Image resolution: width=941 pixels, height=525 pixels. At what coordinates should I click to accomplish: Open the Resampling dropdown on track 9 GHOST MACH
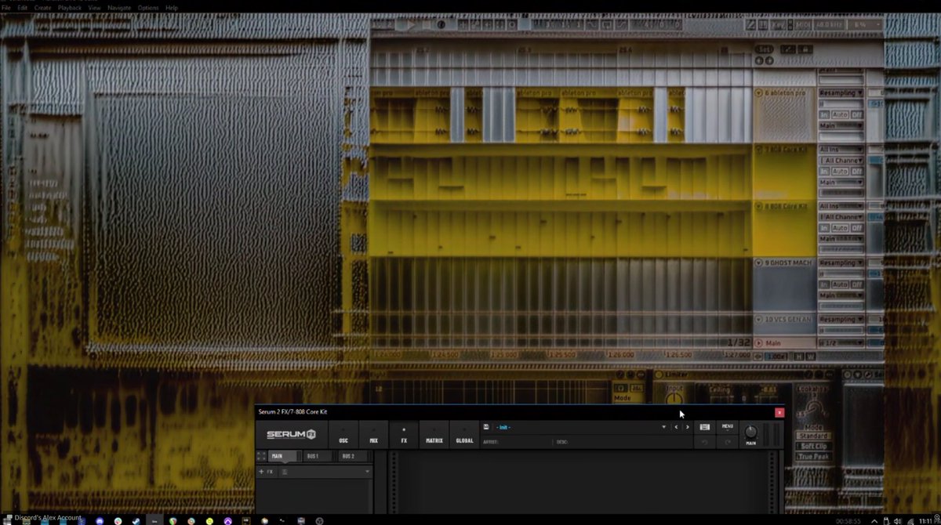pos(841,262)
